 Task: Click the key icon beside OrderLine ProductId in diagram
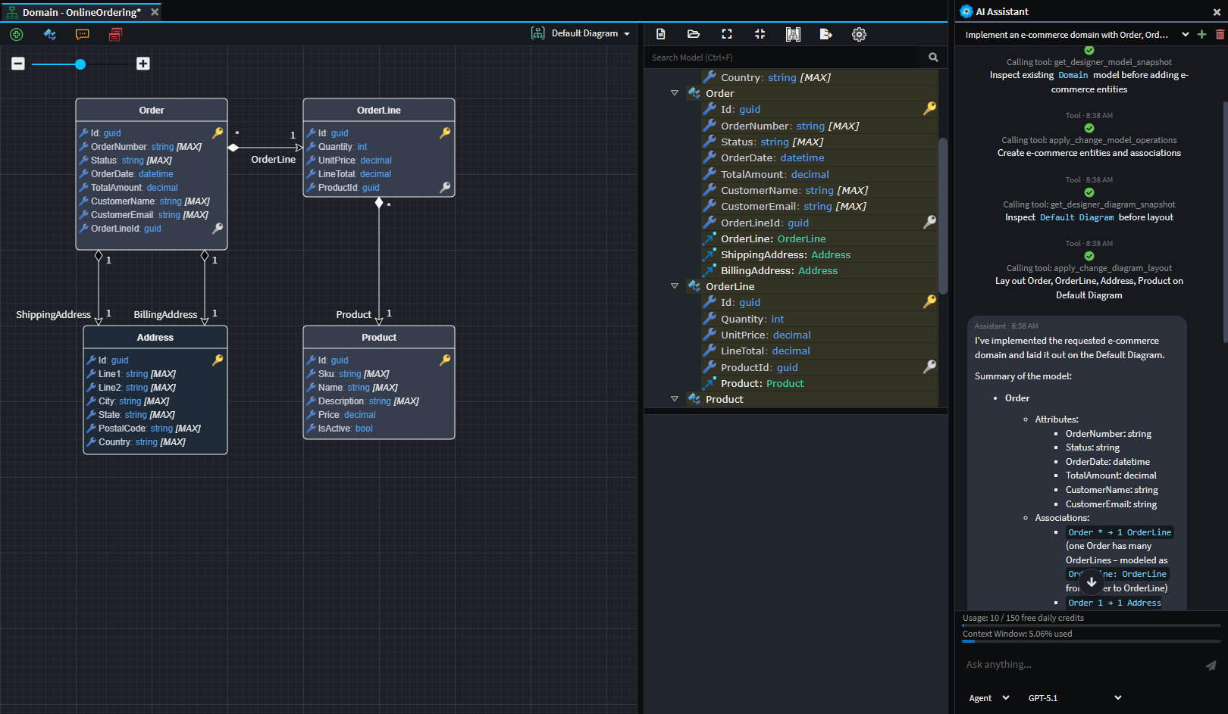tap(445, 187)
